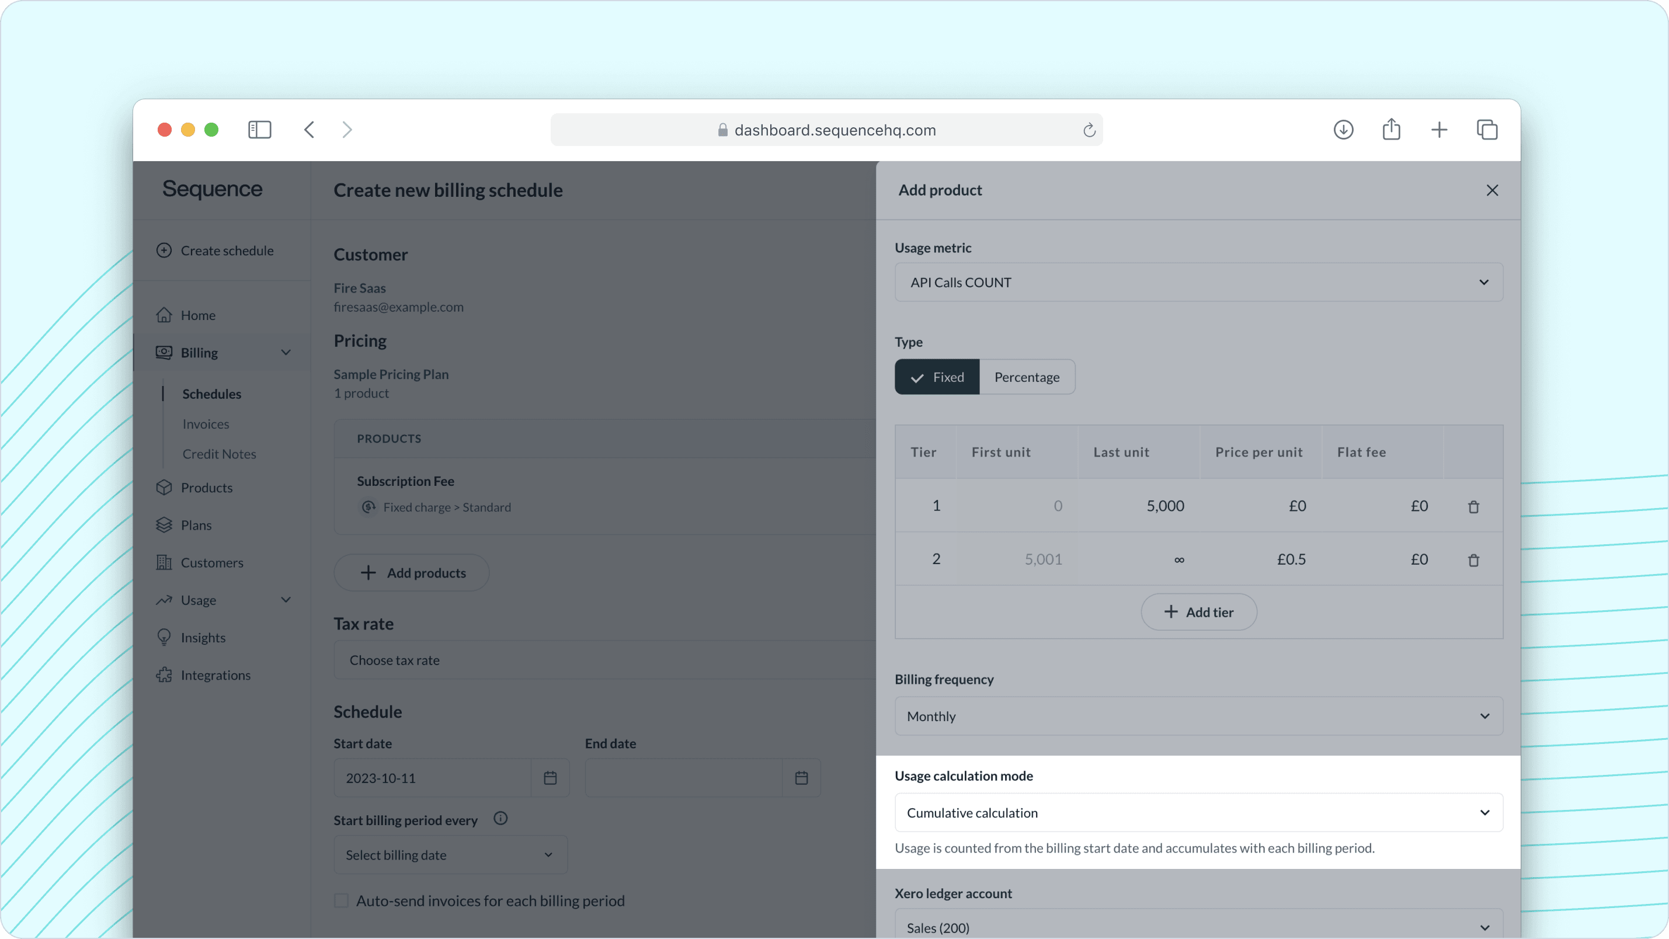The image size is (1669, 939).
Task: Click Add tier button
Action: (1199, 612)
